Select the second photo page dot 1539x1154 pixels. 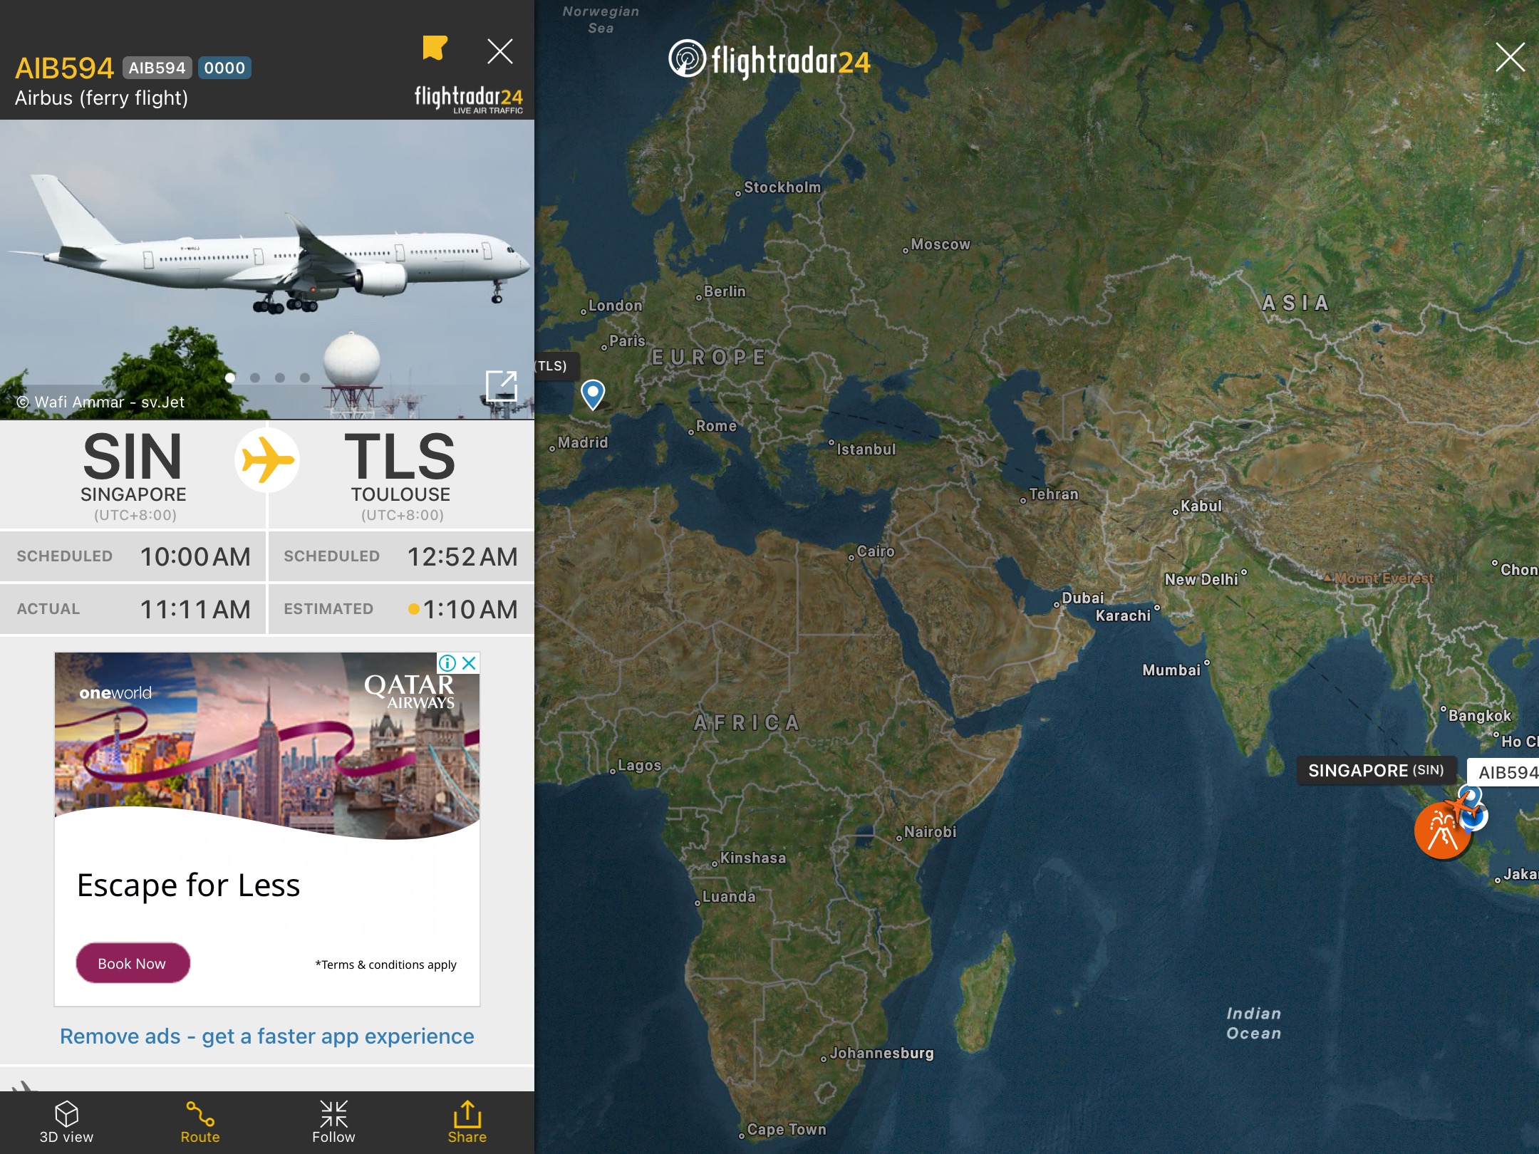pos(255,378)
